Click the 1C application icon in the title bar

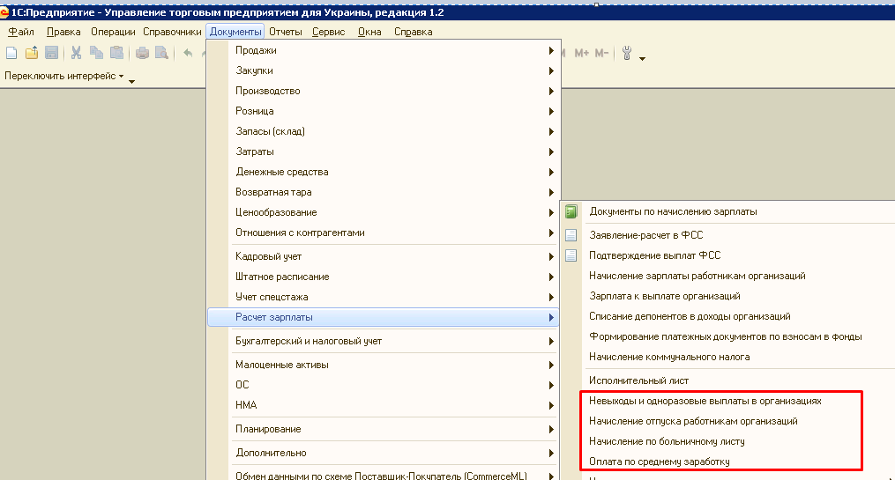4,12
